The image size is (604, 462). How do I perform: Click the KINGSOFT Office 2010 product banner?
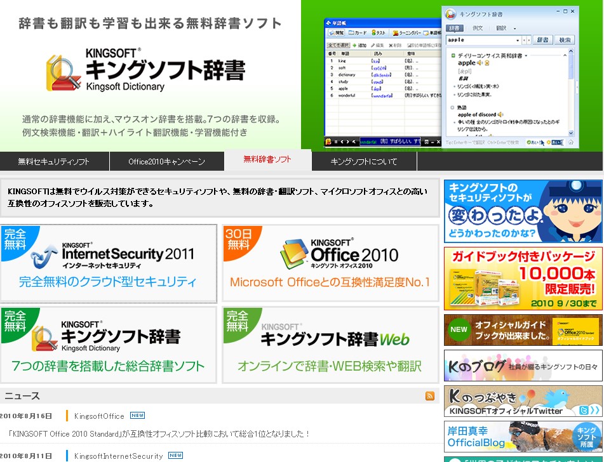tap(330, 263)
